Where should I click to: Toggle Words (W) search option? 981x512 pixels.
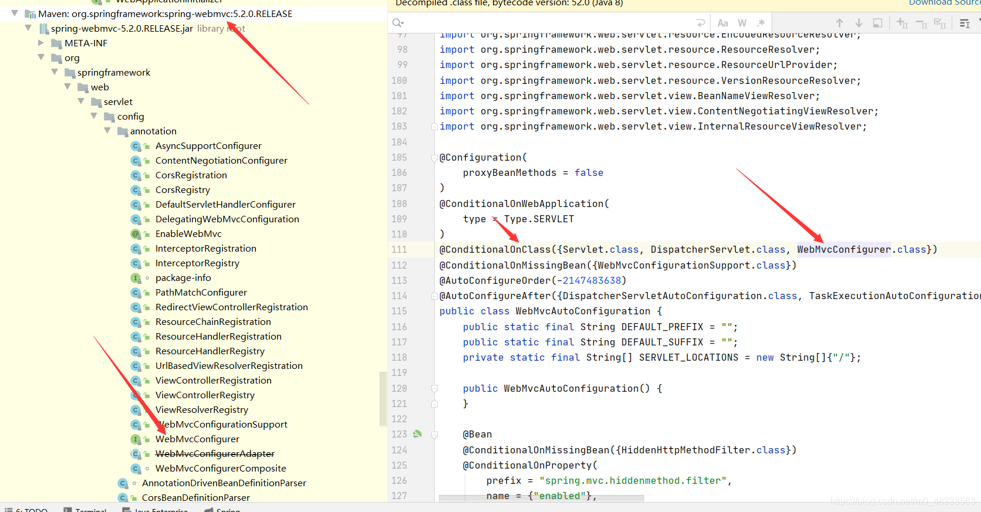pos(742,23)
